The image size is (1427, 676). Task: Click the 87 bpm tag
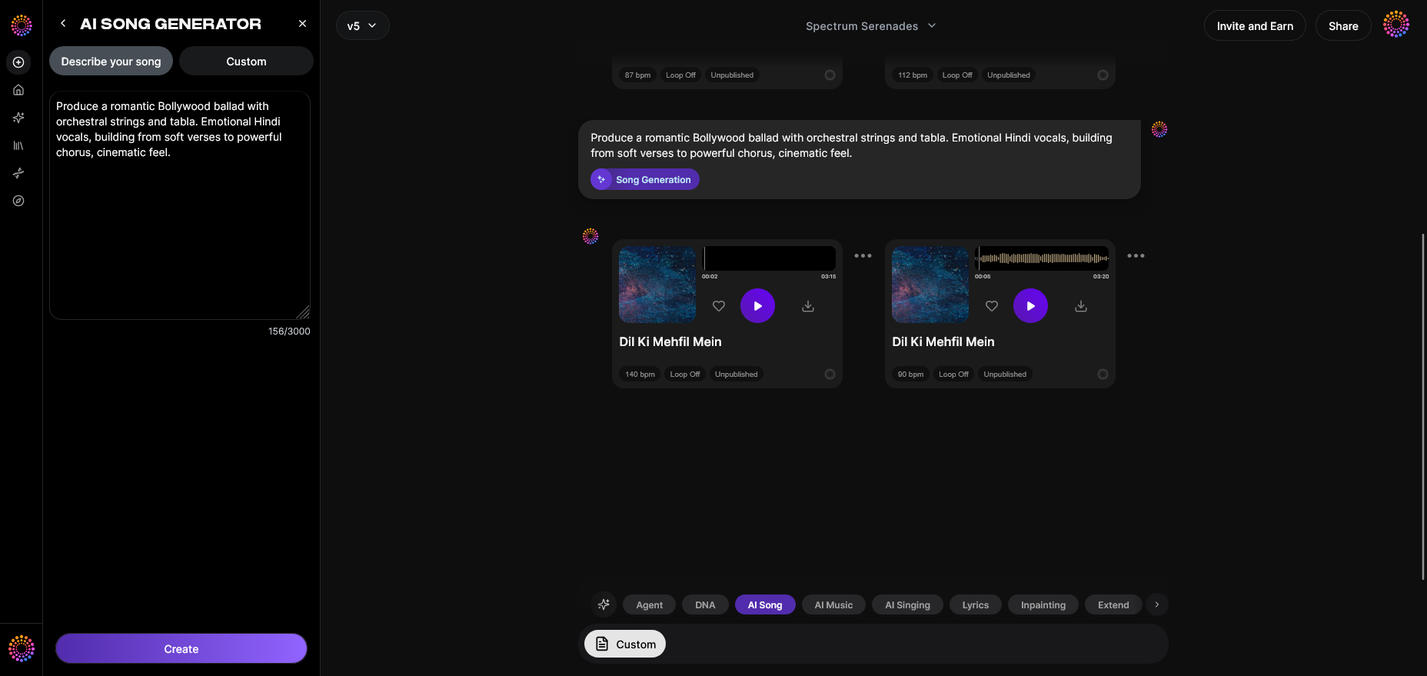(637, 75)
